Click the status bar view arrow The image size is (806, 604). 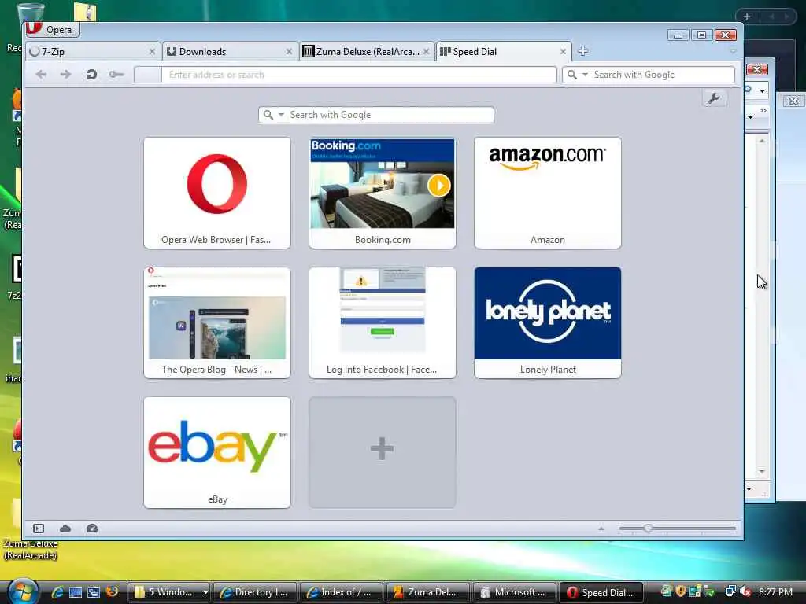point(601,528)
